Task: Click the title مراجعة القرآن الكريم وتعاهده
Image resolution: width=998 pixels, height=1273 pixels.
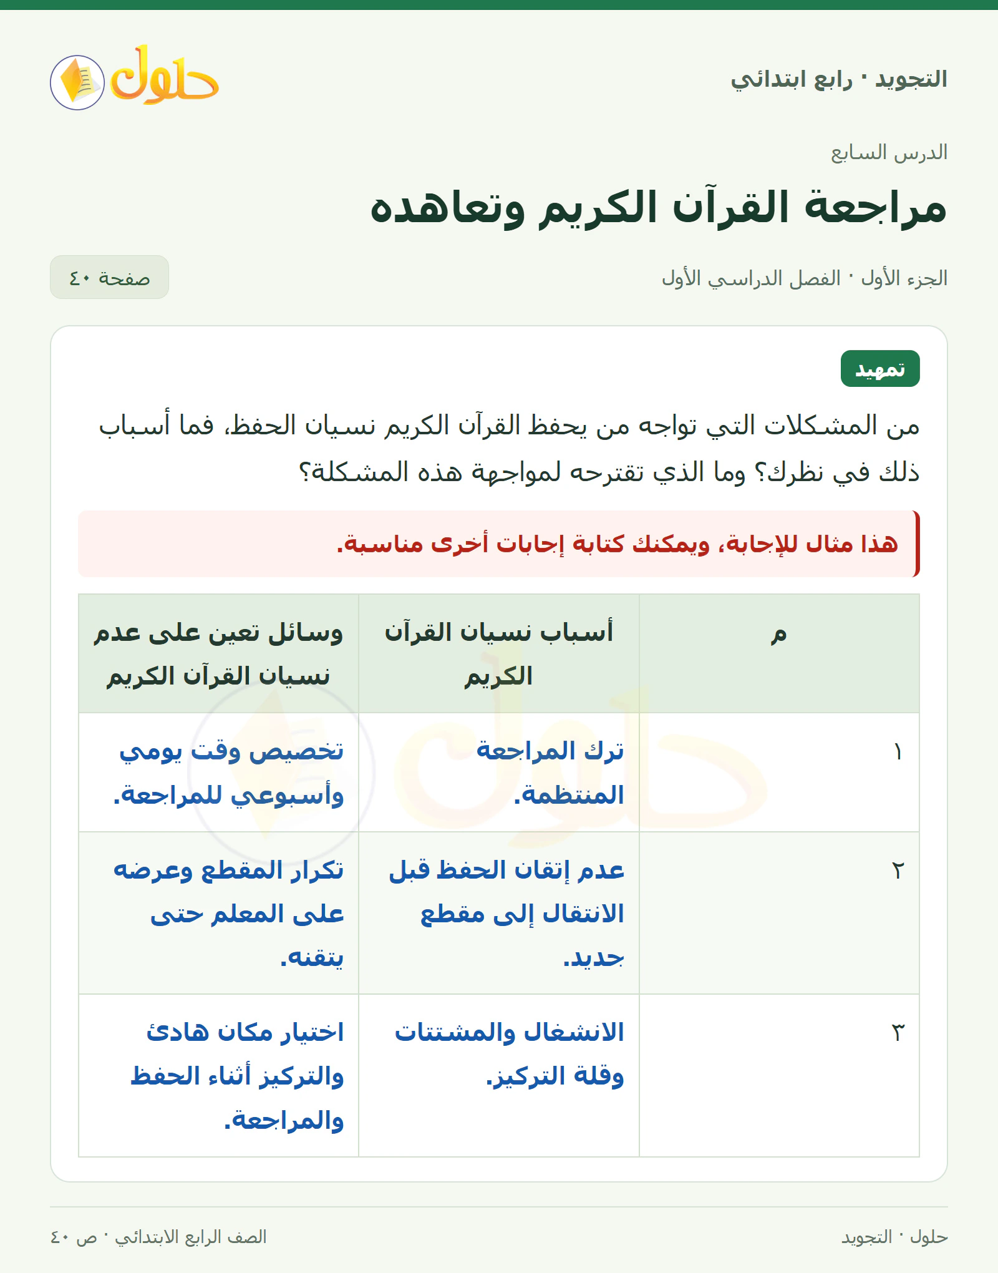Action: 659,208
